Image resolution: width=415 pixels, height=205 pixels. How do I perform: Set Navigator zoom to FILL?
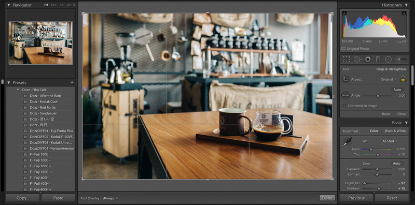[54, 5]
